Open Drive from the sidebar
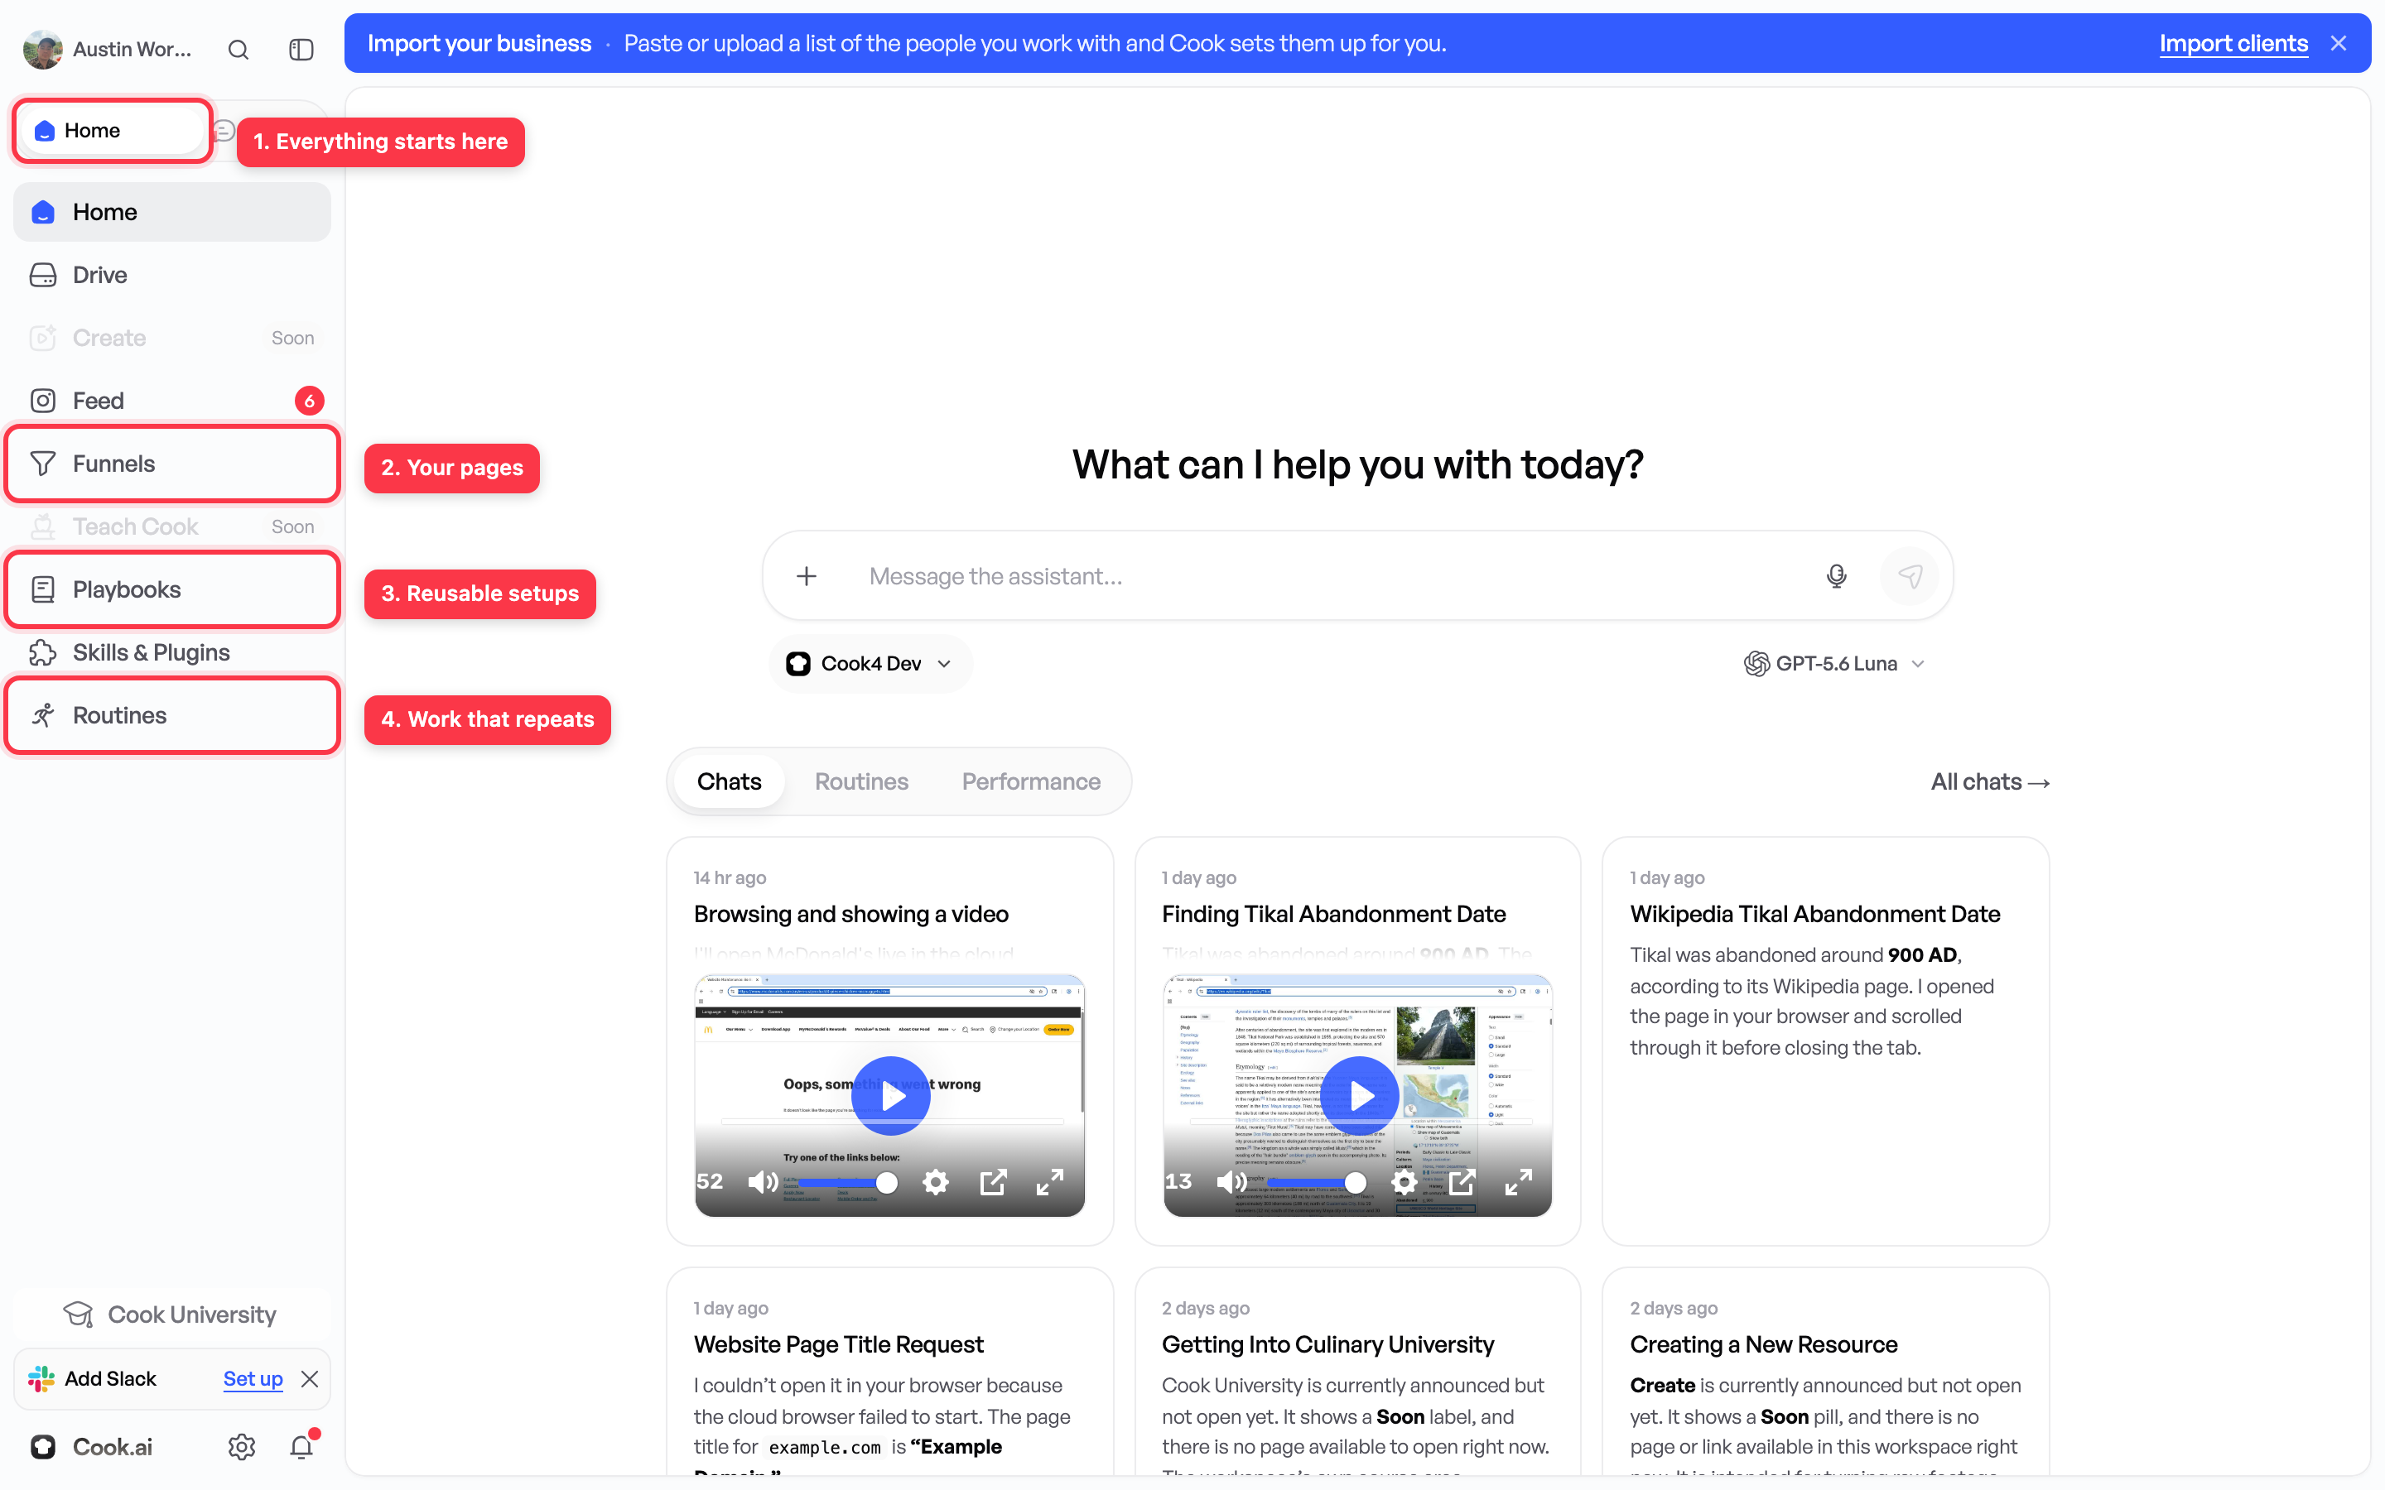 click(x=172, y=275)
